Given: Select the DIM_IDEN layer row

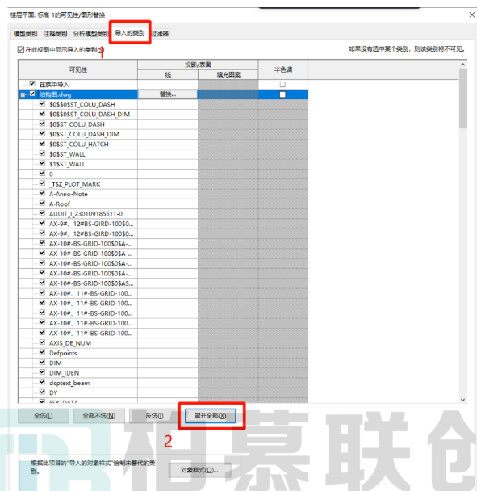Looking at the screenshot, I should [64, 373].
